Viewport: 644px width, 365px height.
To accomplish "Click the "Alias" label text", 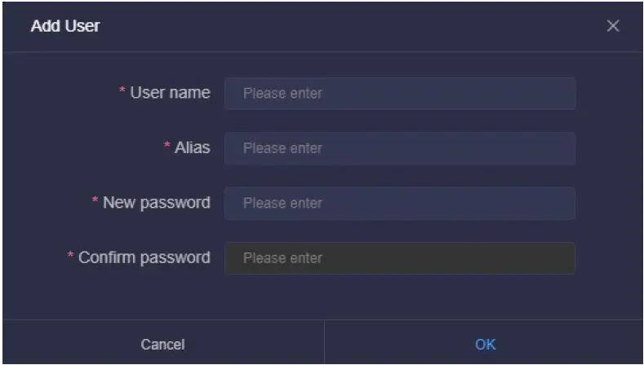I will 192,147.
